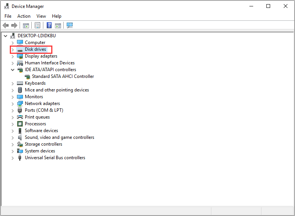Toggle the console tree pane toolbar icon

[x=26, y=25]
